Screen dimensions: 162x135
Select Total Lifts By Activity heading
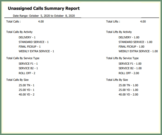(119, 32)
